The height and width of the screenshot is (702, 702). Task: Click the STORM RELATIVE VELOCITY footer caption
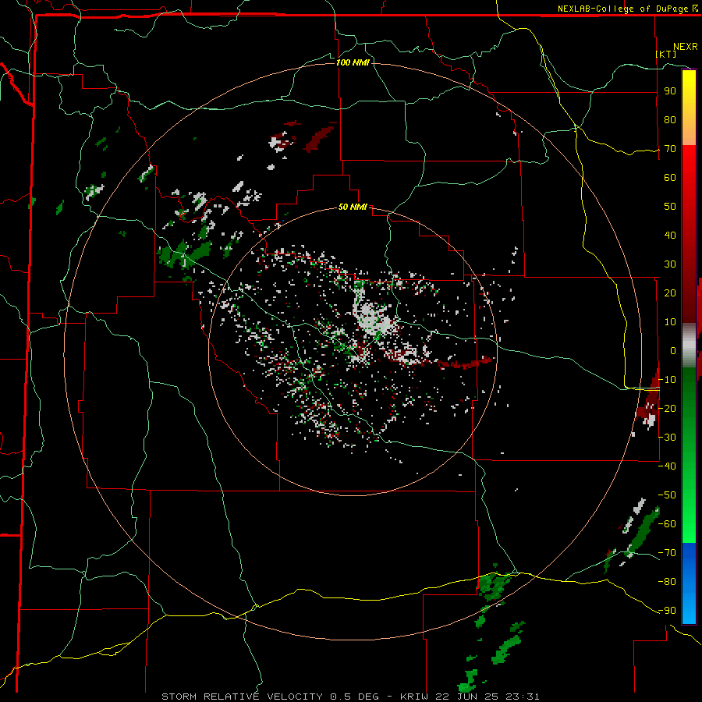(x=350, y=697)
